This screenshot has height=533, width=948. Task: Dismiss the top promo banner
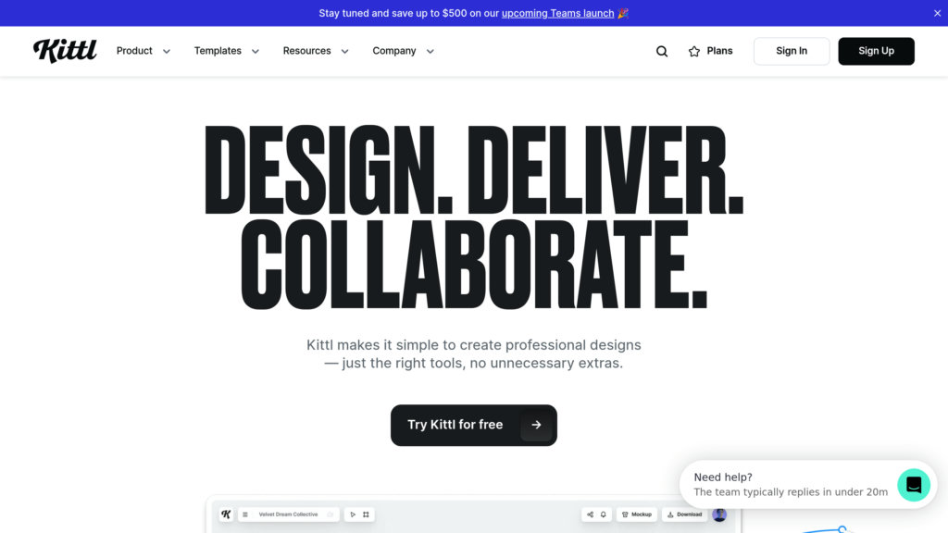click(937, 13)
